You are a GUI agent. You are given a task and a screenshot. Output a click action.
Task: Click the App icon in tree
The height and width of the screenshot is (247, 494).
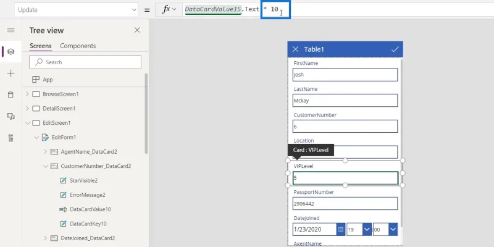coord(36,80)
